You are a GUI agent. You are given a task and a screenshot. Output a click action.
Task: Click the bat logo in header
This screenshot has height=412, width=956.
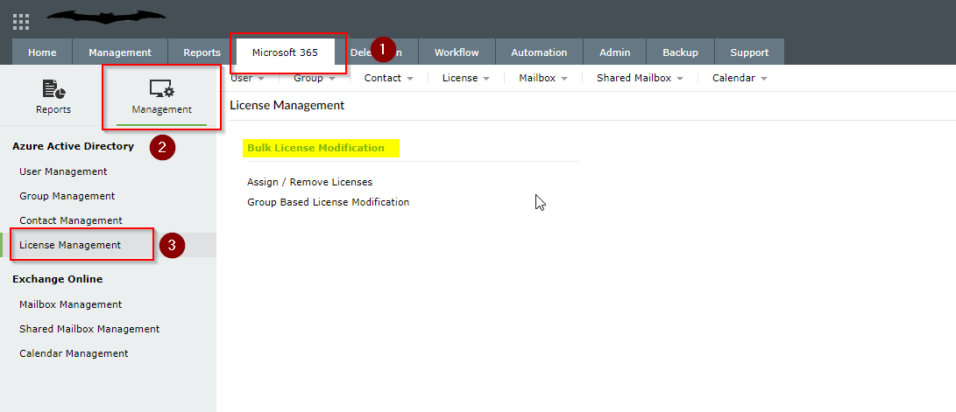pyautogui.click(x=106, y=16)
